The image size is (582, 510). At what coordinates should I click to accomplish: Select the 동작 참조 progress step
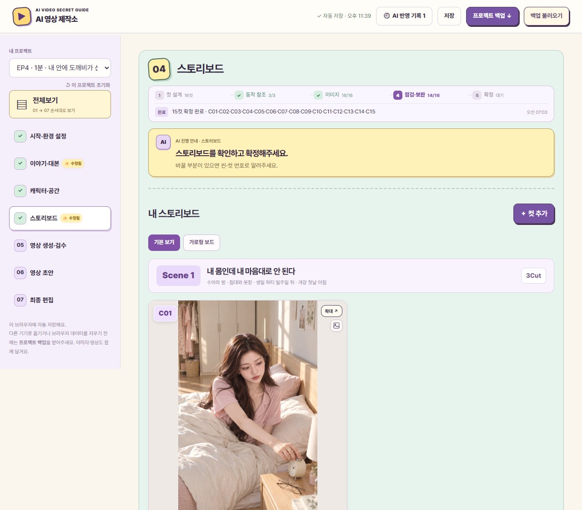coord(255,95)
